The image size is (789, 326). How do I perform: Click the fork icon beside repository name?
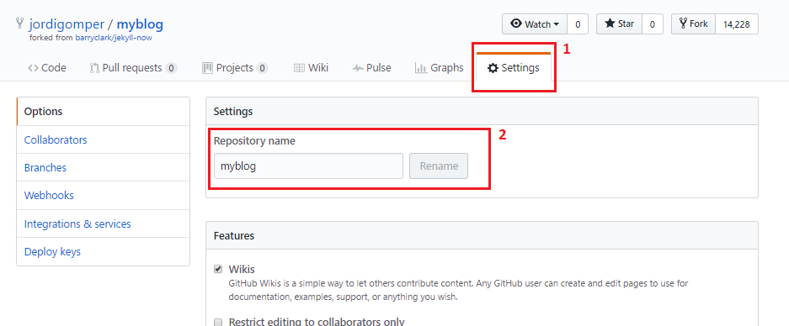pos(20,24)
